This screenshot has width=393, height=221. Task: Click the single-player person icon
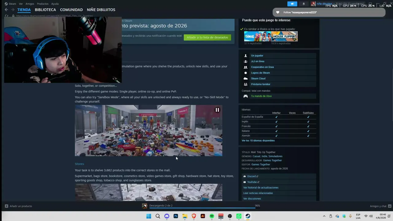pos(246,56)
